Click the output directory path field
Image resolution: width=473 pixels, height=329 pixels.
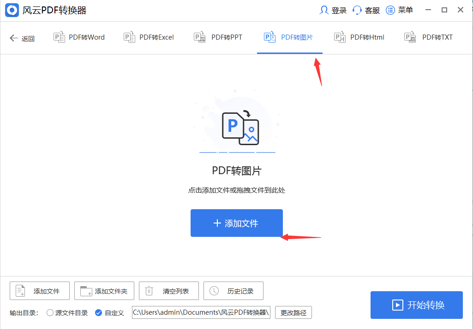[x=201, y=312]
